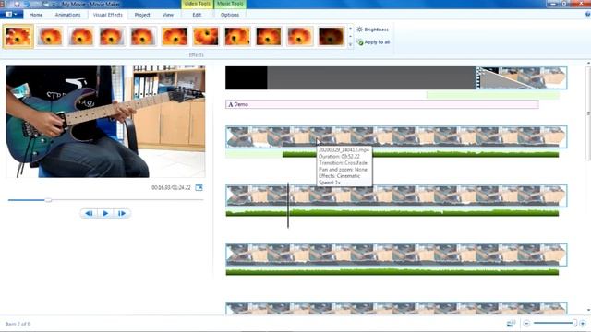591x332 pixels.
Task: Switch to the Animations tab
Action: coord(67,15)
